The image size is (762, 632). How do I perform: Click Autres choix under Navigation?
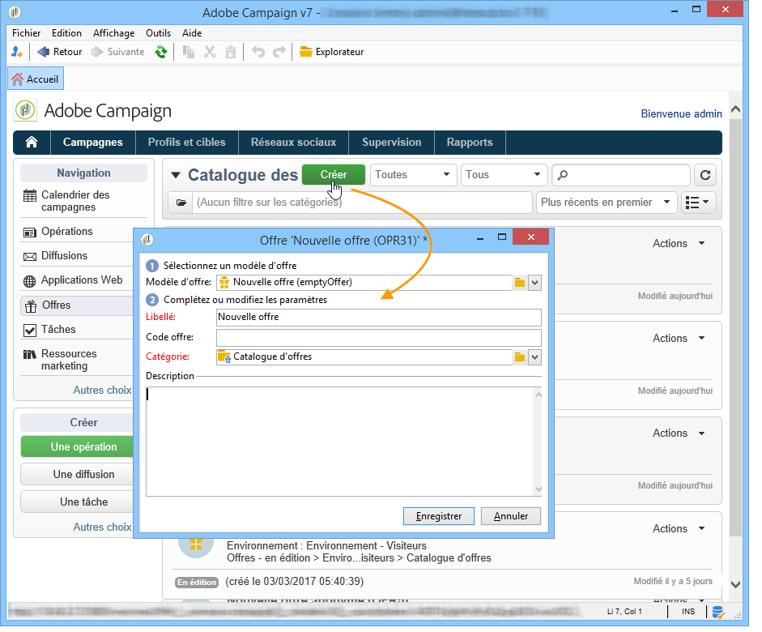[102, 391]
